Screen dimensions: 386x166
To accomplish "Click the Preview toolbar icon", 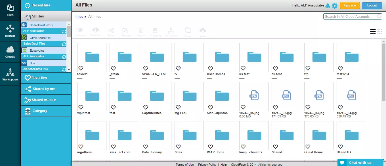I will 81,32.
